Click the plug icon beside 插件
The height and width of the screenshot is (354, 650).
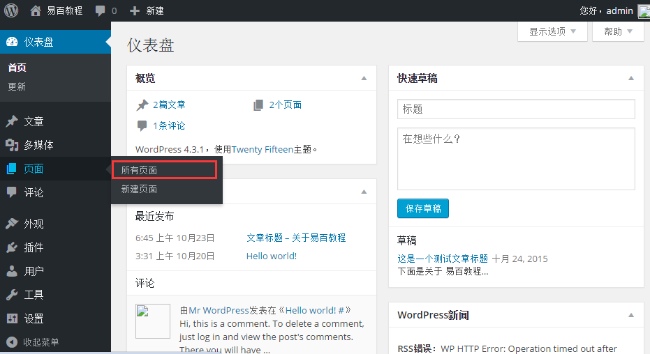click(x=12, y=247)
